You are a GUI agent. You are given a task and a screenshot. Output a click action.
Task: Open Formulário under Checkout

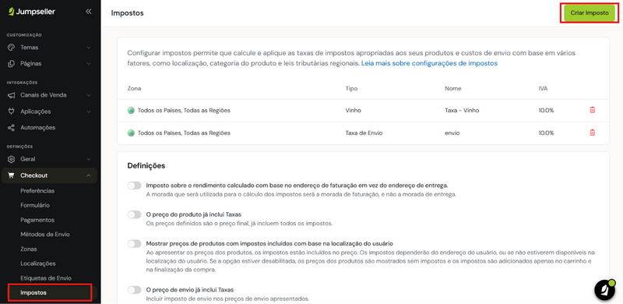[35, 205]
